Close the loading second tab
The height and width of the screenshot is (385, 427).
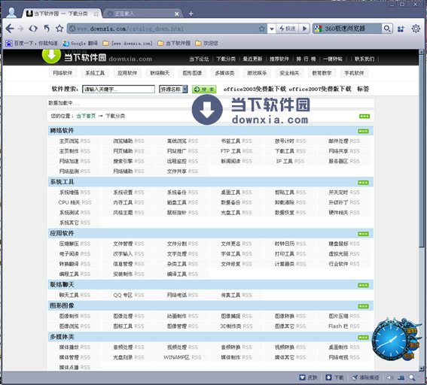177,14
